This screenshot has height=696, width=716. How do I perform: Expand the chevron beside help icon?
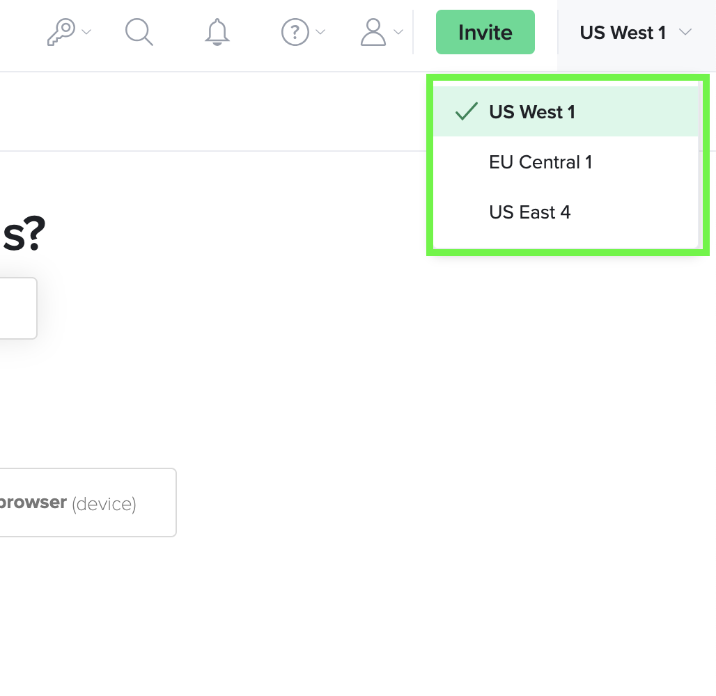coord(320,32)
